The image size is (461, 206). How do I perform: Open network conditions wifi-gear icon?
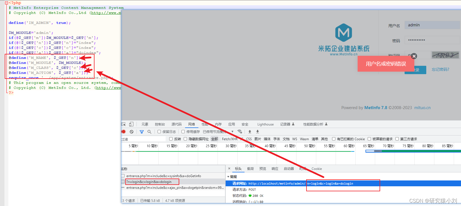240,132
